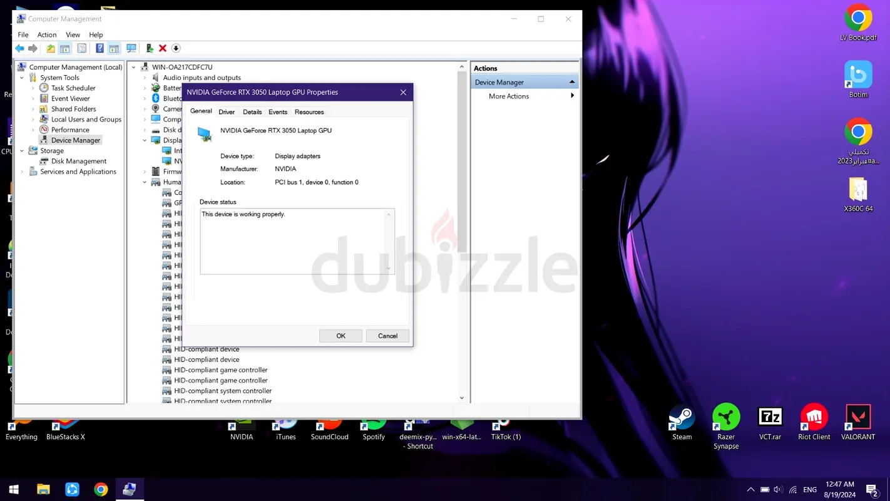Open the VALORANT desktop shortcut
The height and width of the screenshot is (501, 890).
(x=858, y=423)
